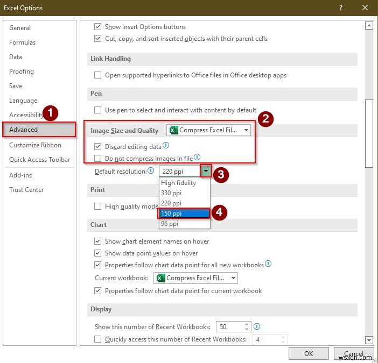This screenshot has height=363, width=378.
Task: Increase the Recent Workbooks number with up arrow
Action: 247,324
